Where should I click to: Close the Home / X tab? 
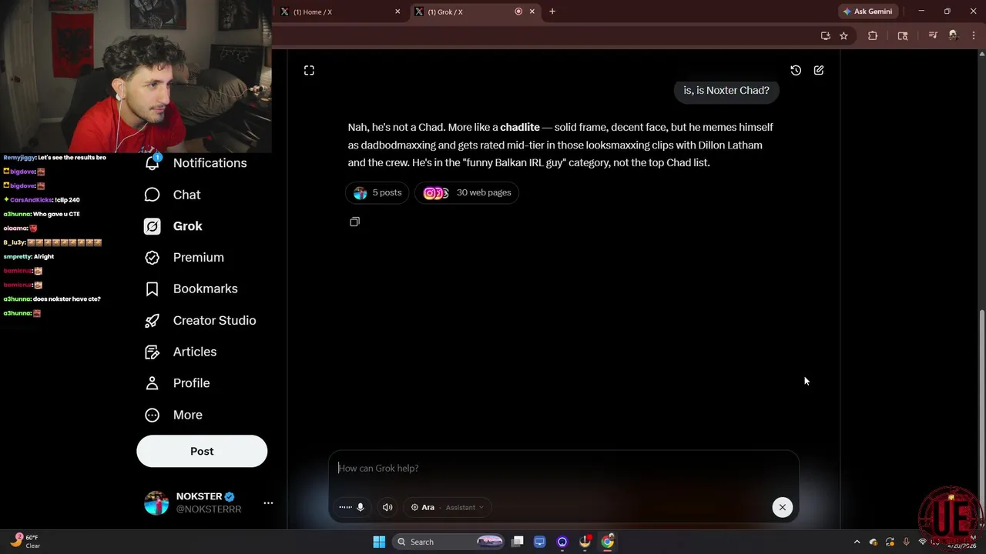pos(397,12)
